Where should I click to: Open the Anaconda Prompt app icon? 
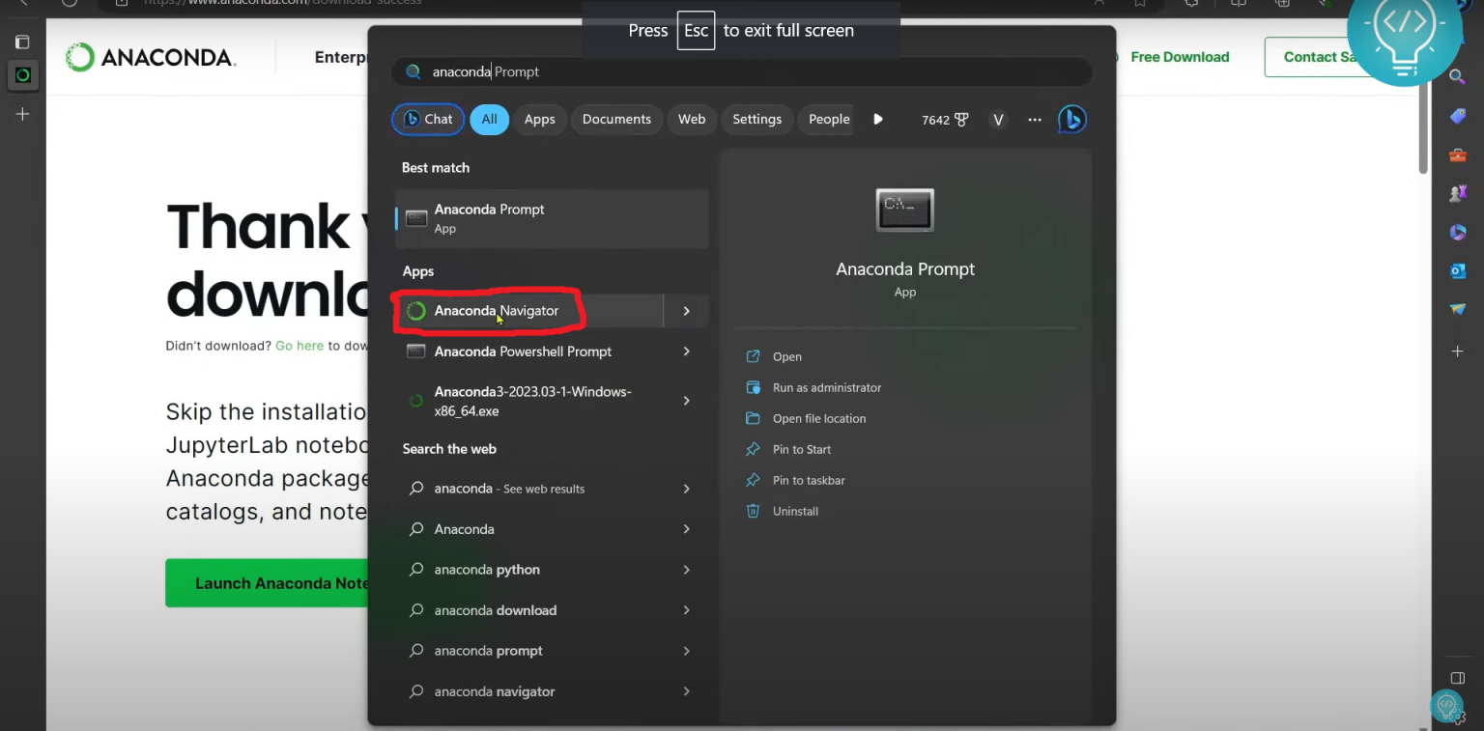pos(904,210)
